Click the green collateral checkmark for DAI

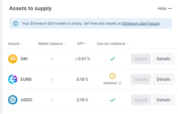113,59
